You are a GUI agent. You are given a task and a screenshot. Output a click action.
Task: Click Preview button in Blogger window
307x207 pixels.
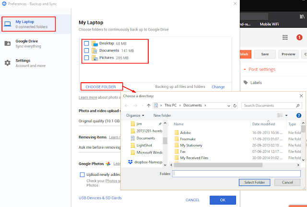click(288, 54)
